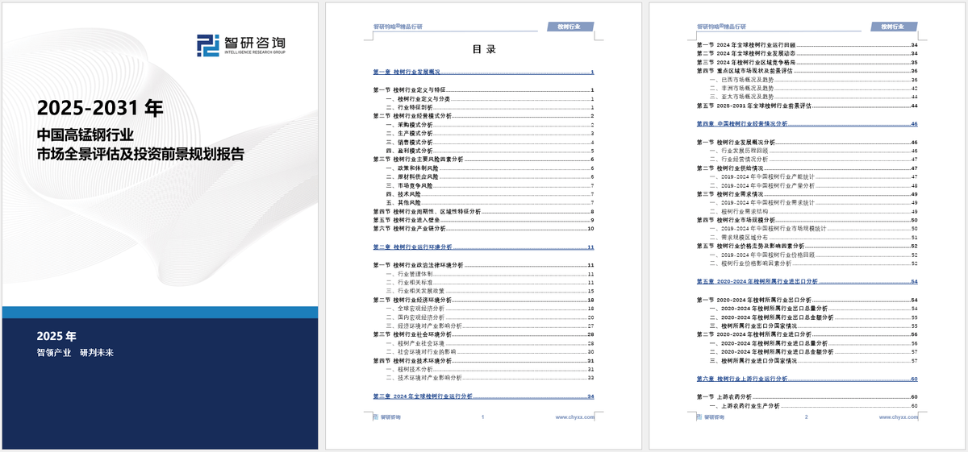Click the blue header tag on page 2
Image resolution: width=968 pixels, height=452 pixels.
[x=893, y=27]
